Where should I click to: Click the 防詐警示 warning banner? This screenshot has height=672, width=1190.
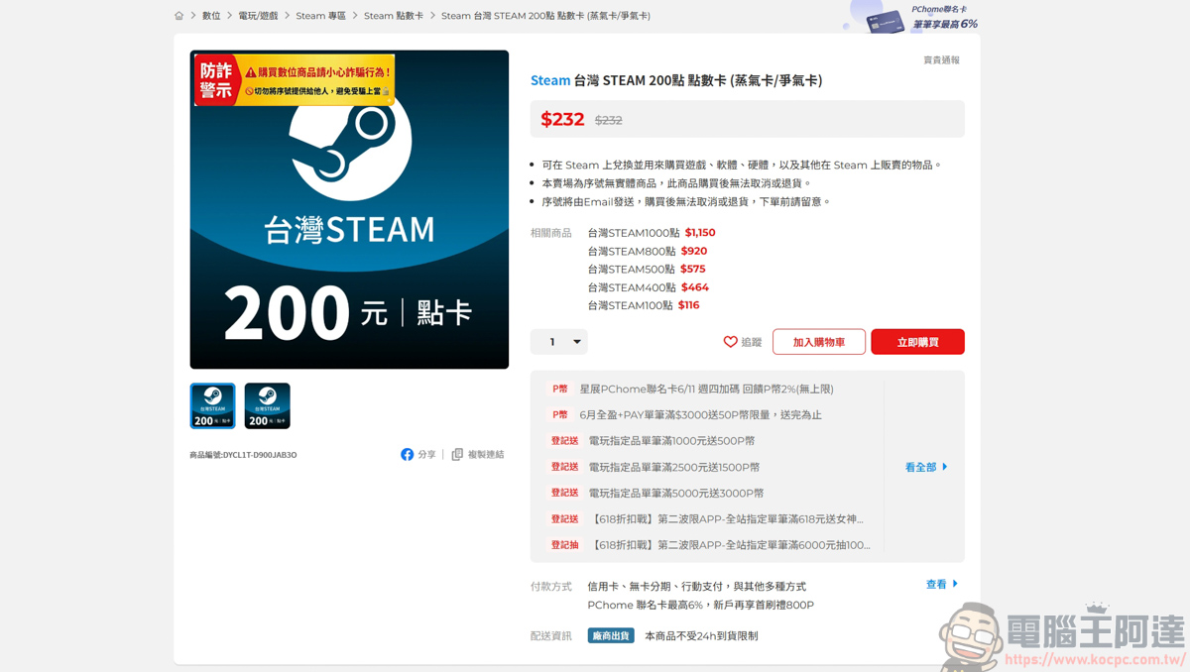tap(295, 80)
